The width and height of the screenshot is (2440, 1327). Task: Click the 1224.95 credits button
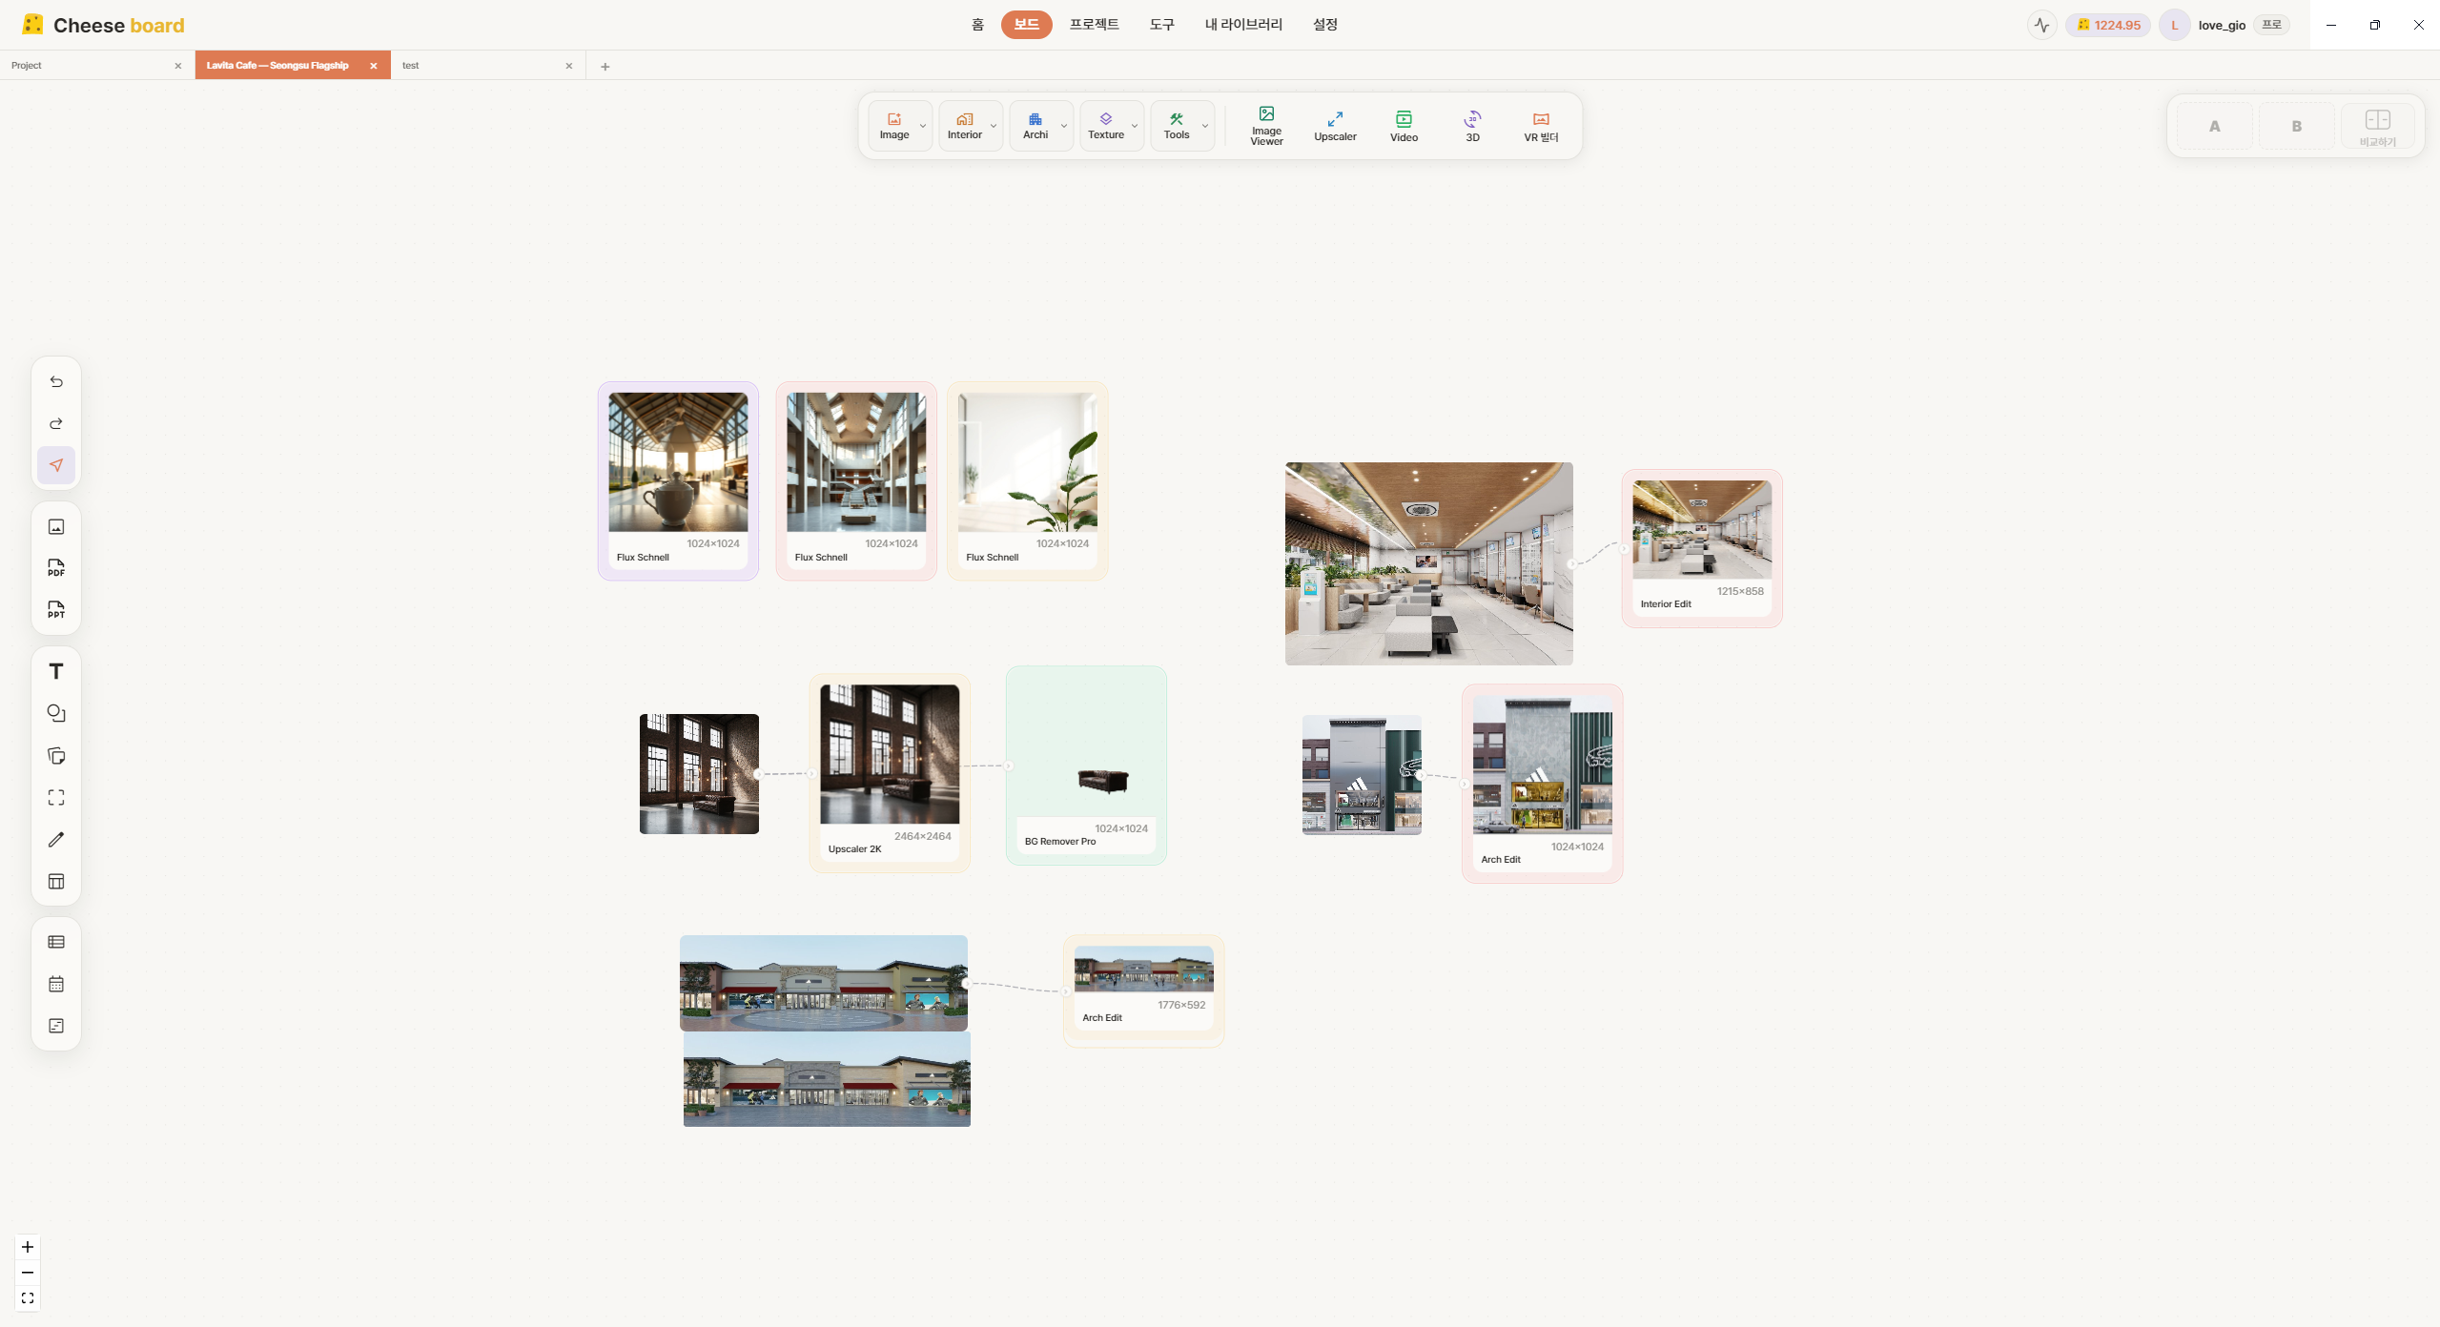tap(2107, 25)
